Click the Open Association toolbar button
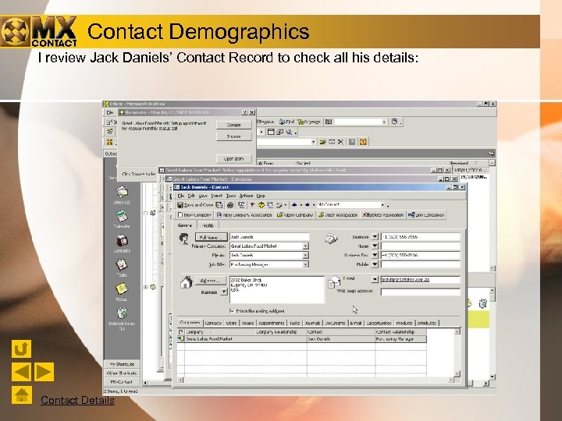This screenshot has width=562, height=421. 338,215
